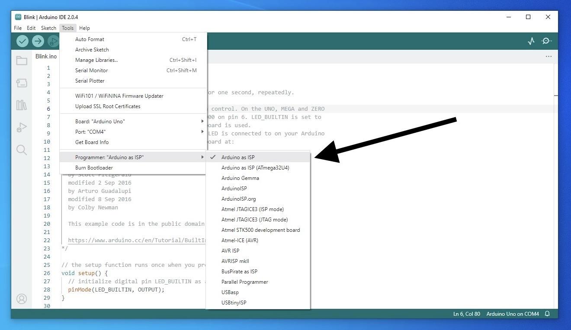Screen dimensions: 571x330
Task: Open the Serial Monitor icon top right
Action: click(x=546, y=41)
